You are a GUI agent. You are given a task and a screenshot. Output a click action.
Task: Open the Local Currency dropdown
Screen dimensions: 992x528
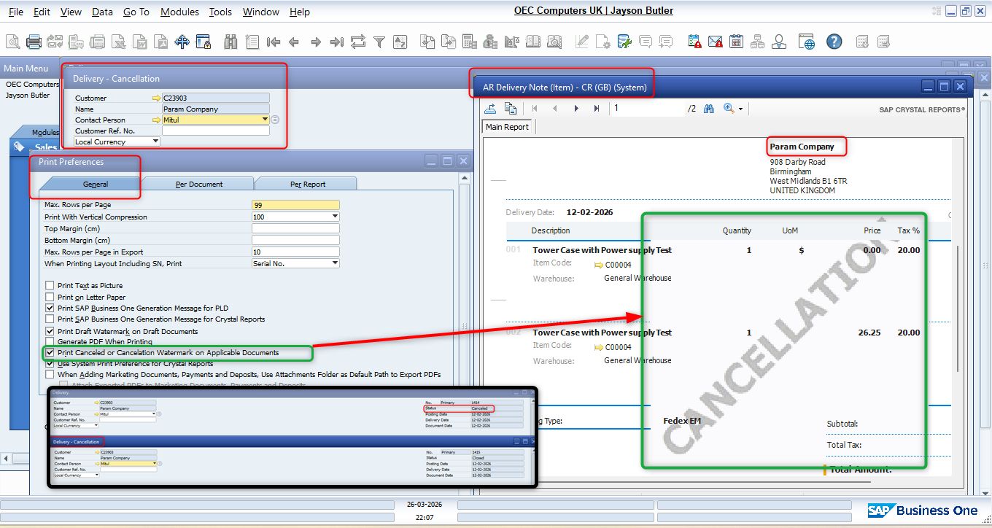click(x=155, y=141)
